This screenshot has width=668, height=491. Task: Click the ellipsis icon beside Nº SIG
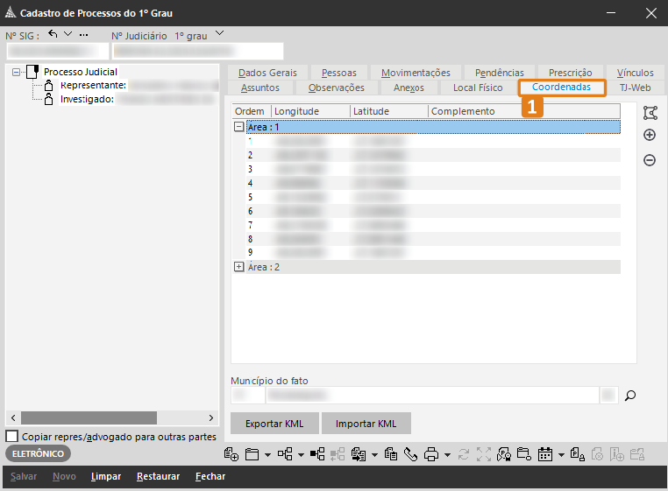[84, 34]
